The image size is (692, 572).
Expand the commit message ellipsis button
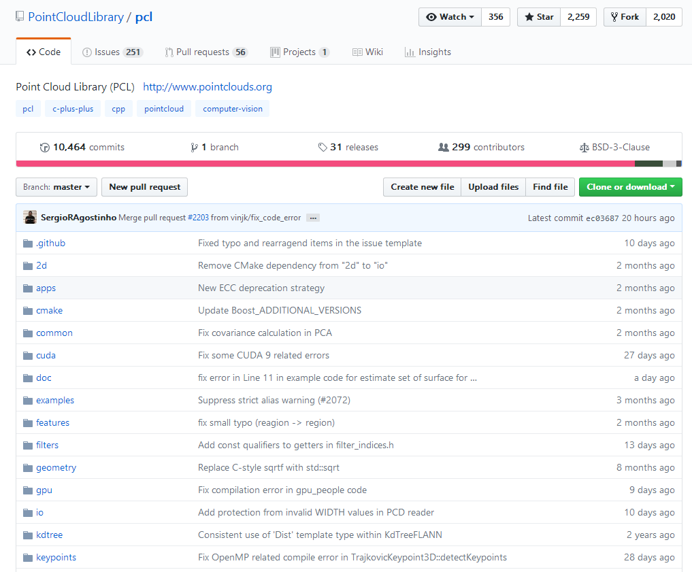coord(313,218)
